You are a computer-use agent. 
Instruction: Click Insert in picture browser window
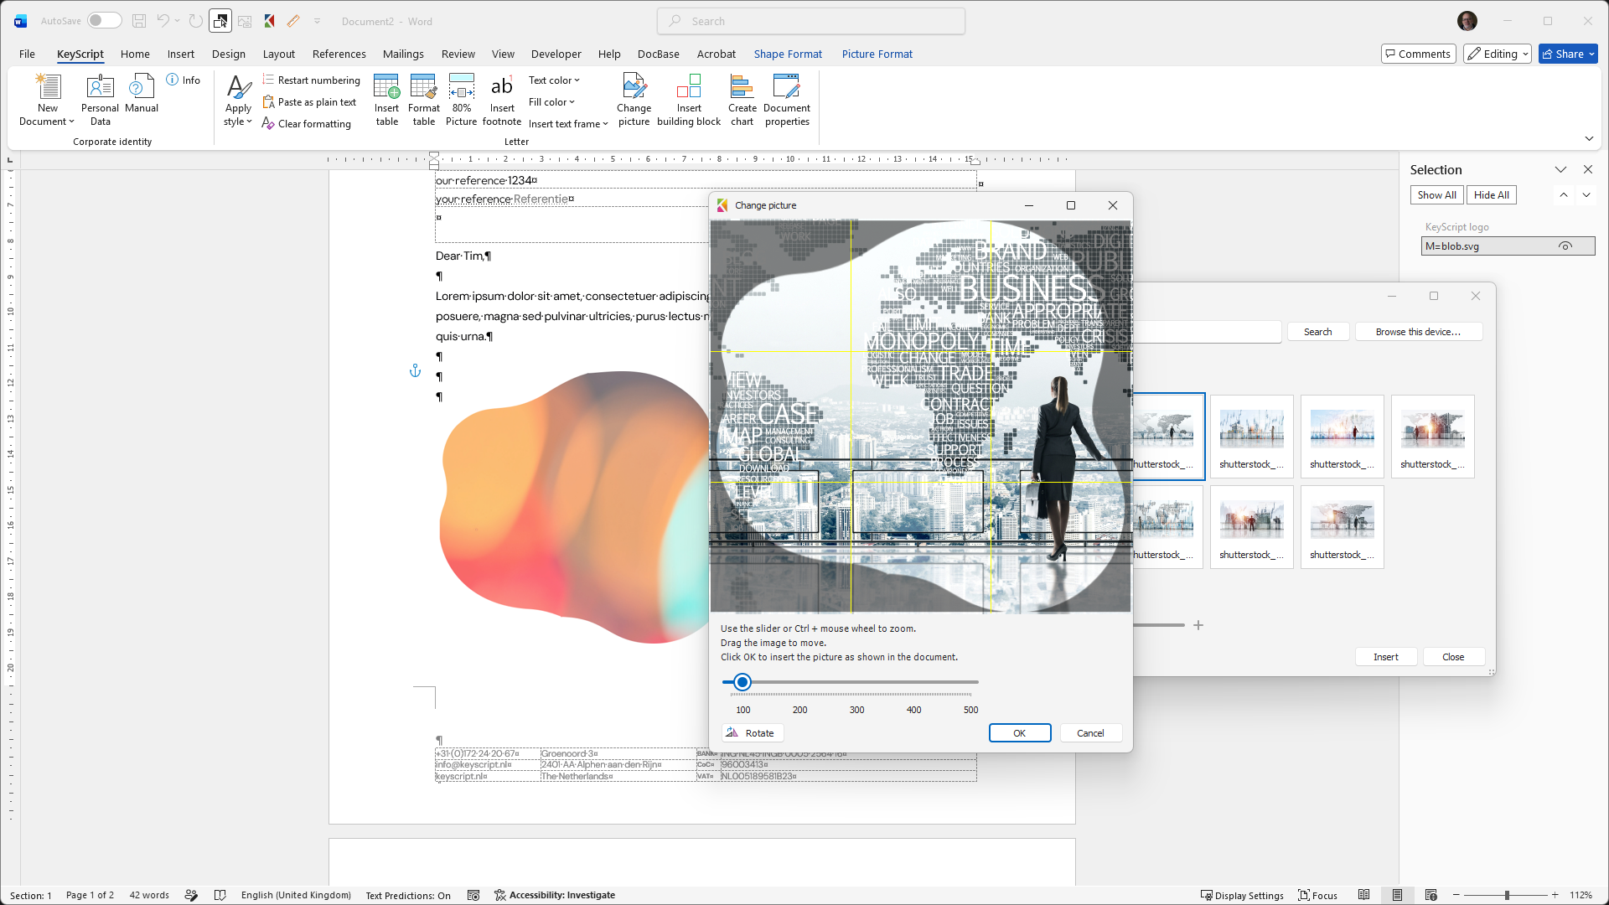coord(1386,657)
